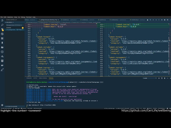Open the folder-shaped Project Manager icon
The width and height of the screenshot is (171, 128).
tap(2, 47)
